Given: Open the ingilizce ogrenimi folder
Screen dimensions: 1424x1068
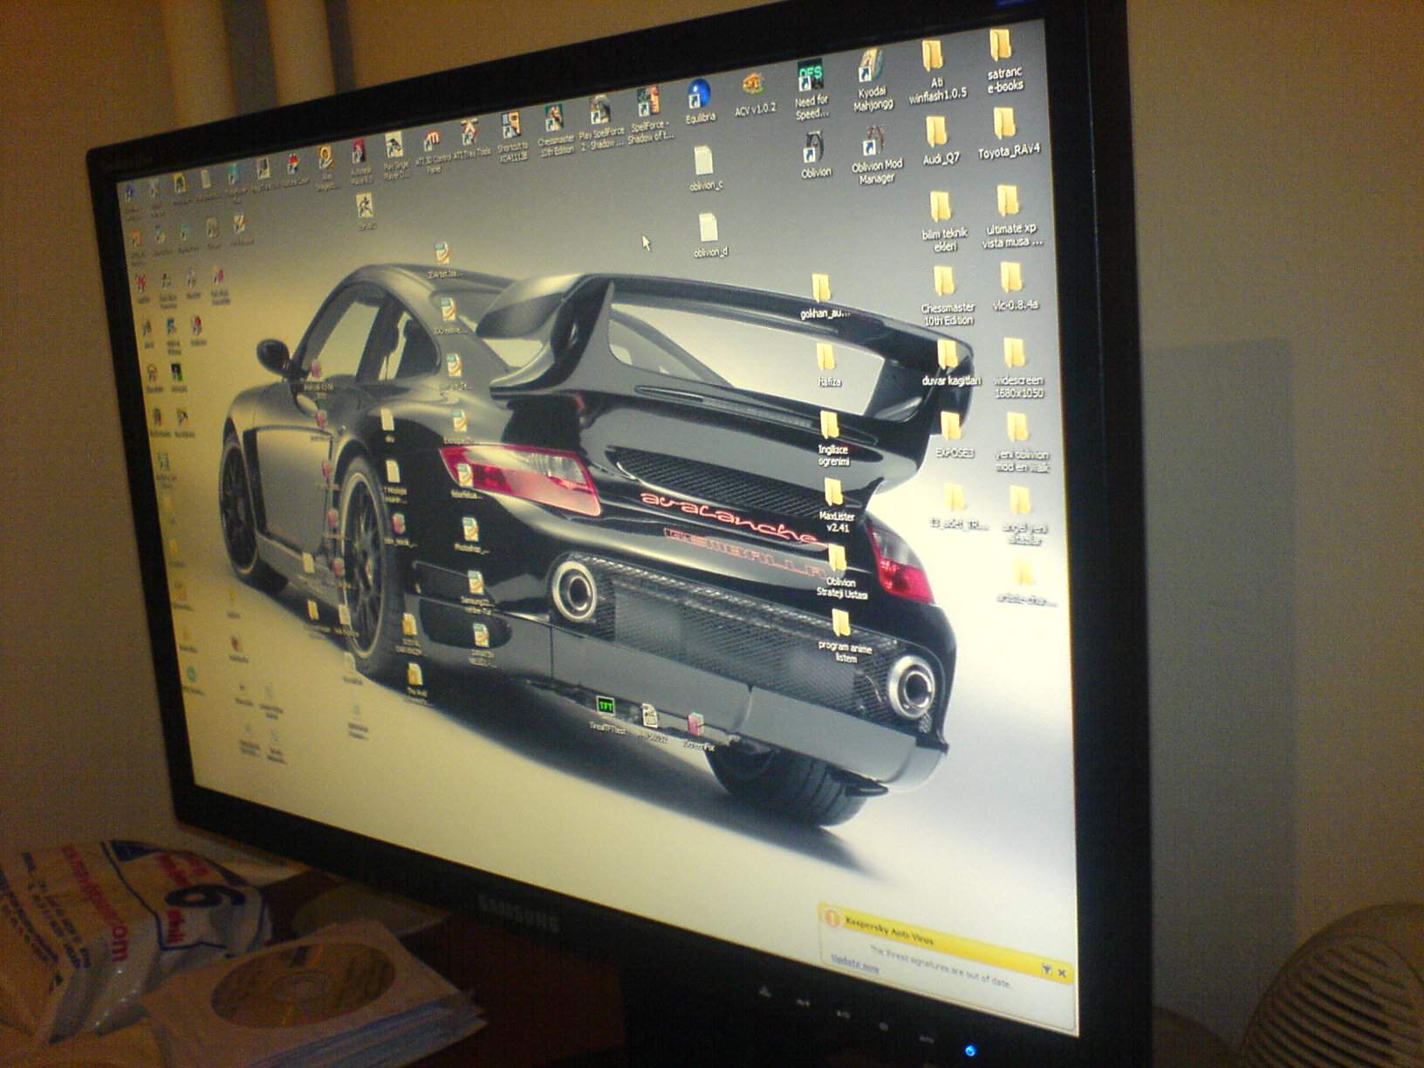Looking at the screenshot, I should [x=832, y=439].
